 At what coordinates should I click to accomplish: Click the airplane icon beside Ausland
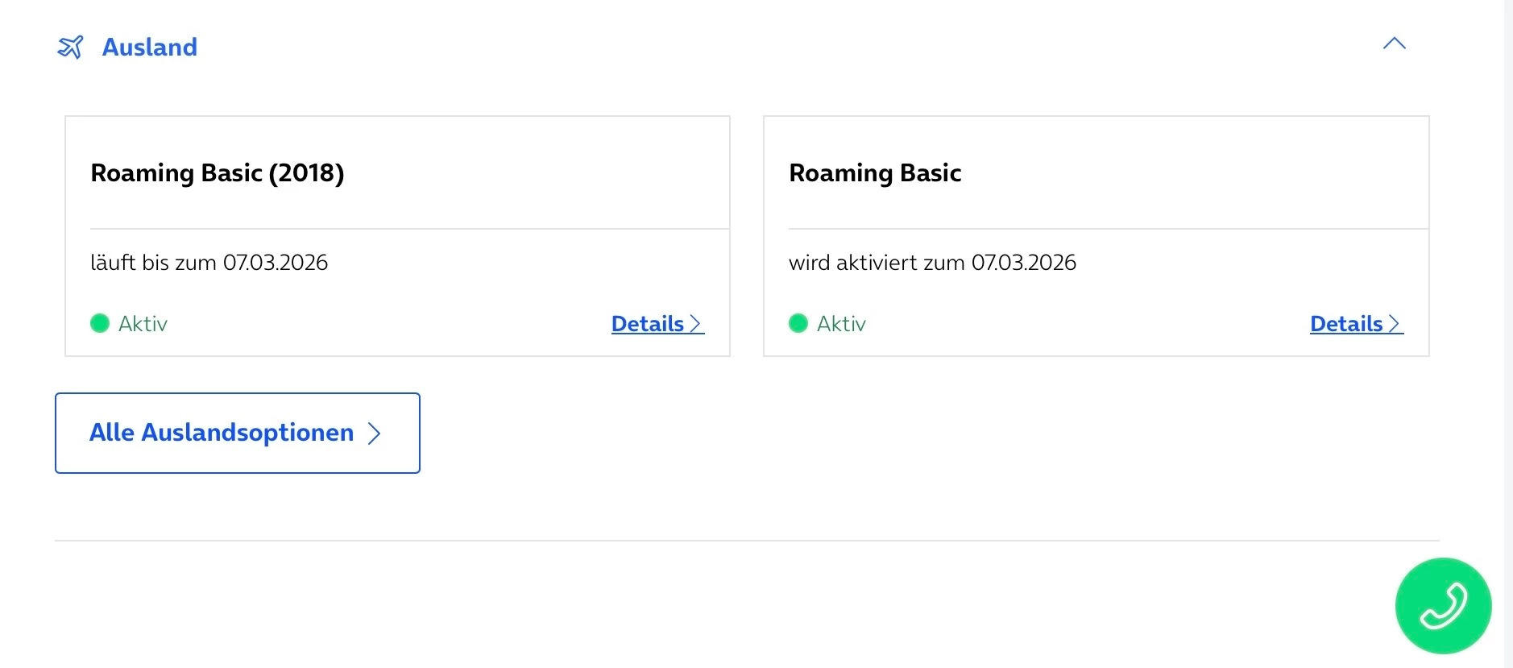70,48
